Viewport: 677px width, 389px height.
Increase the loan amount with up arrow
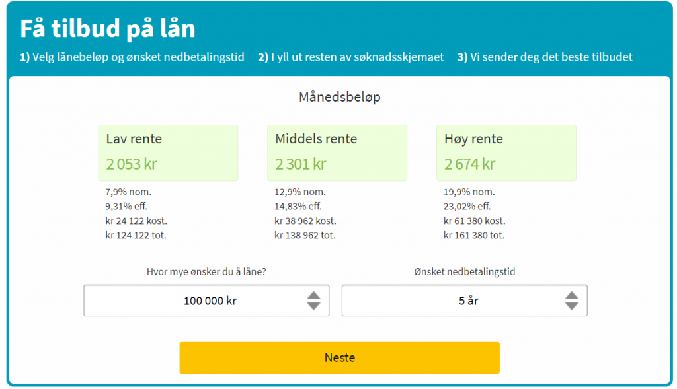click(x=313, y=295)
